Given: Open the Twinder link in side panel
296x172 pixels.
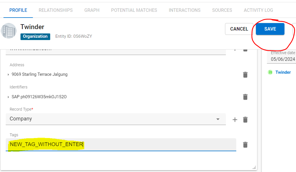Looking at the screenshot, I should pos(283,72).
